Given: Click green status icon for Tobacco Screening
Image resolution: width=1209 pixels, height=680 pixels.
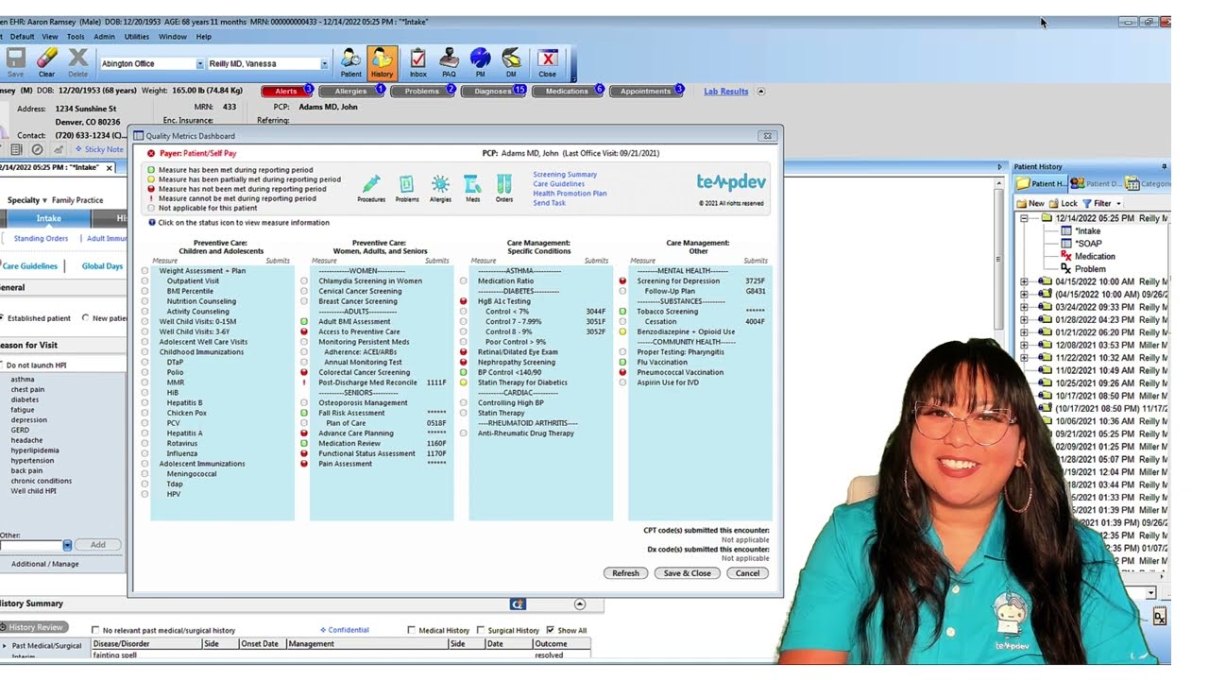Looking at the screenshot, I should click(622, 312).
